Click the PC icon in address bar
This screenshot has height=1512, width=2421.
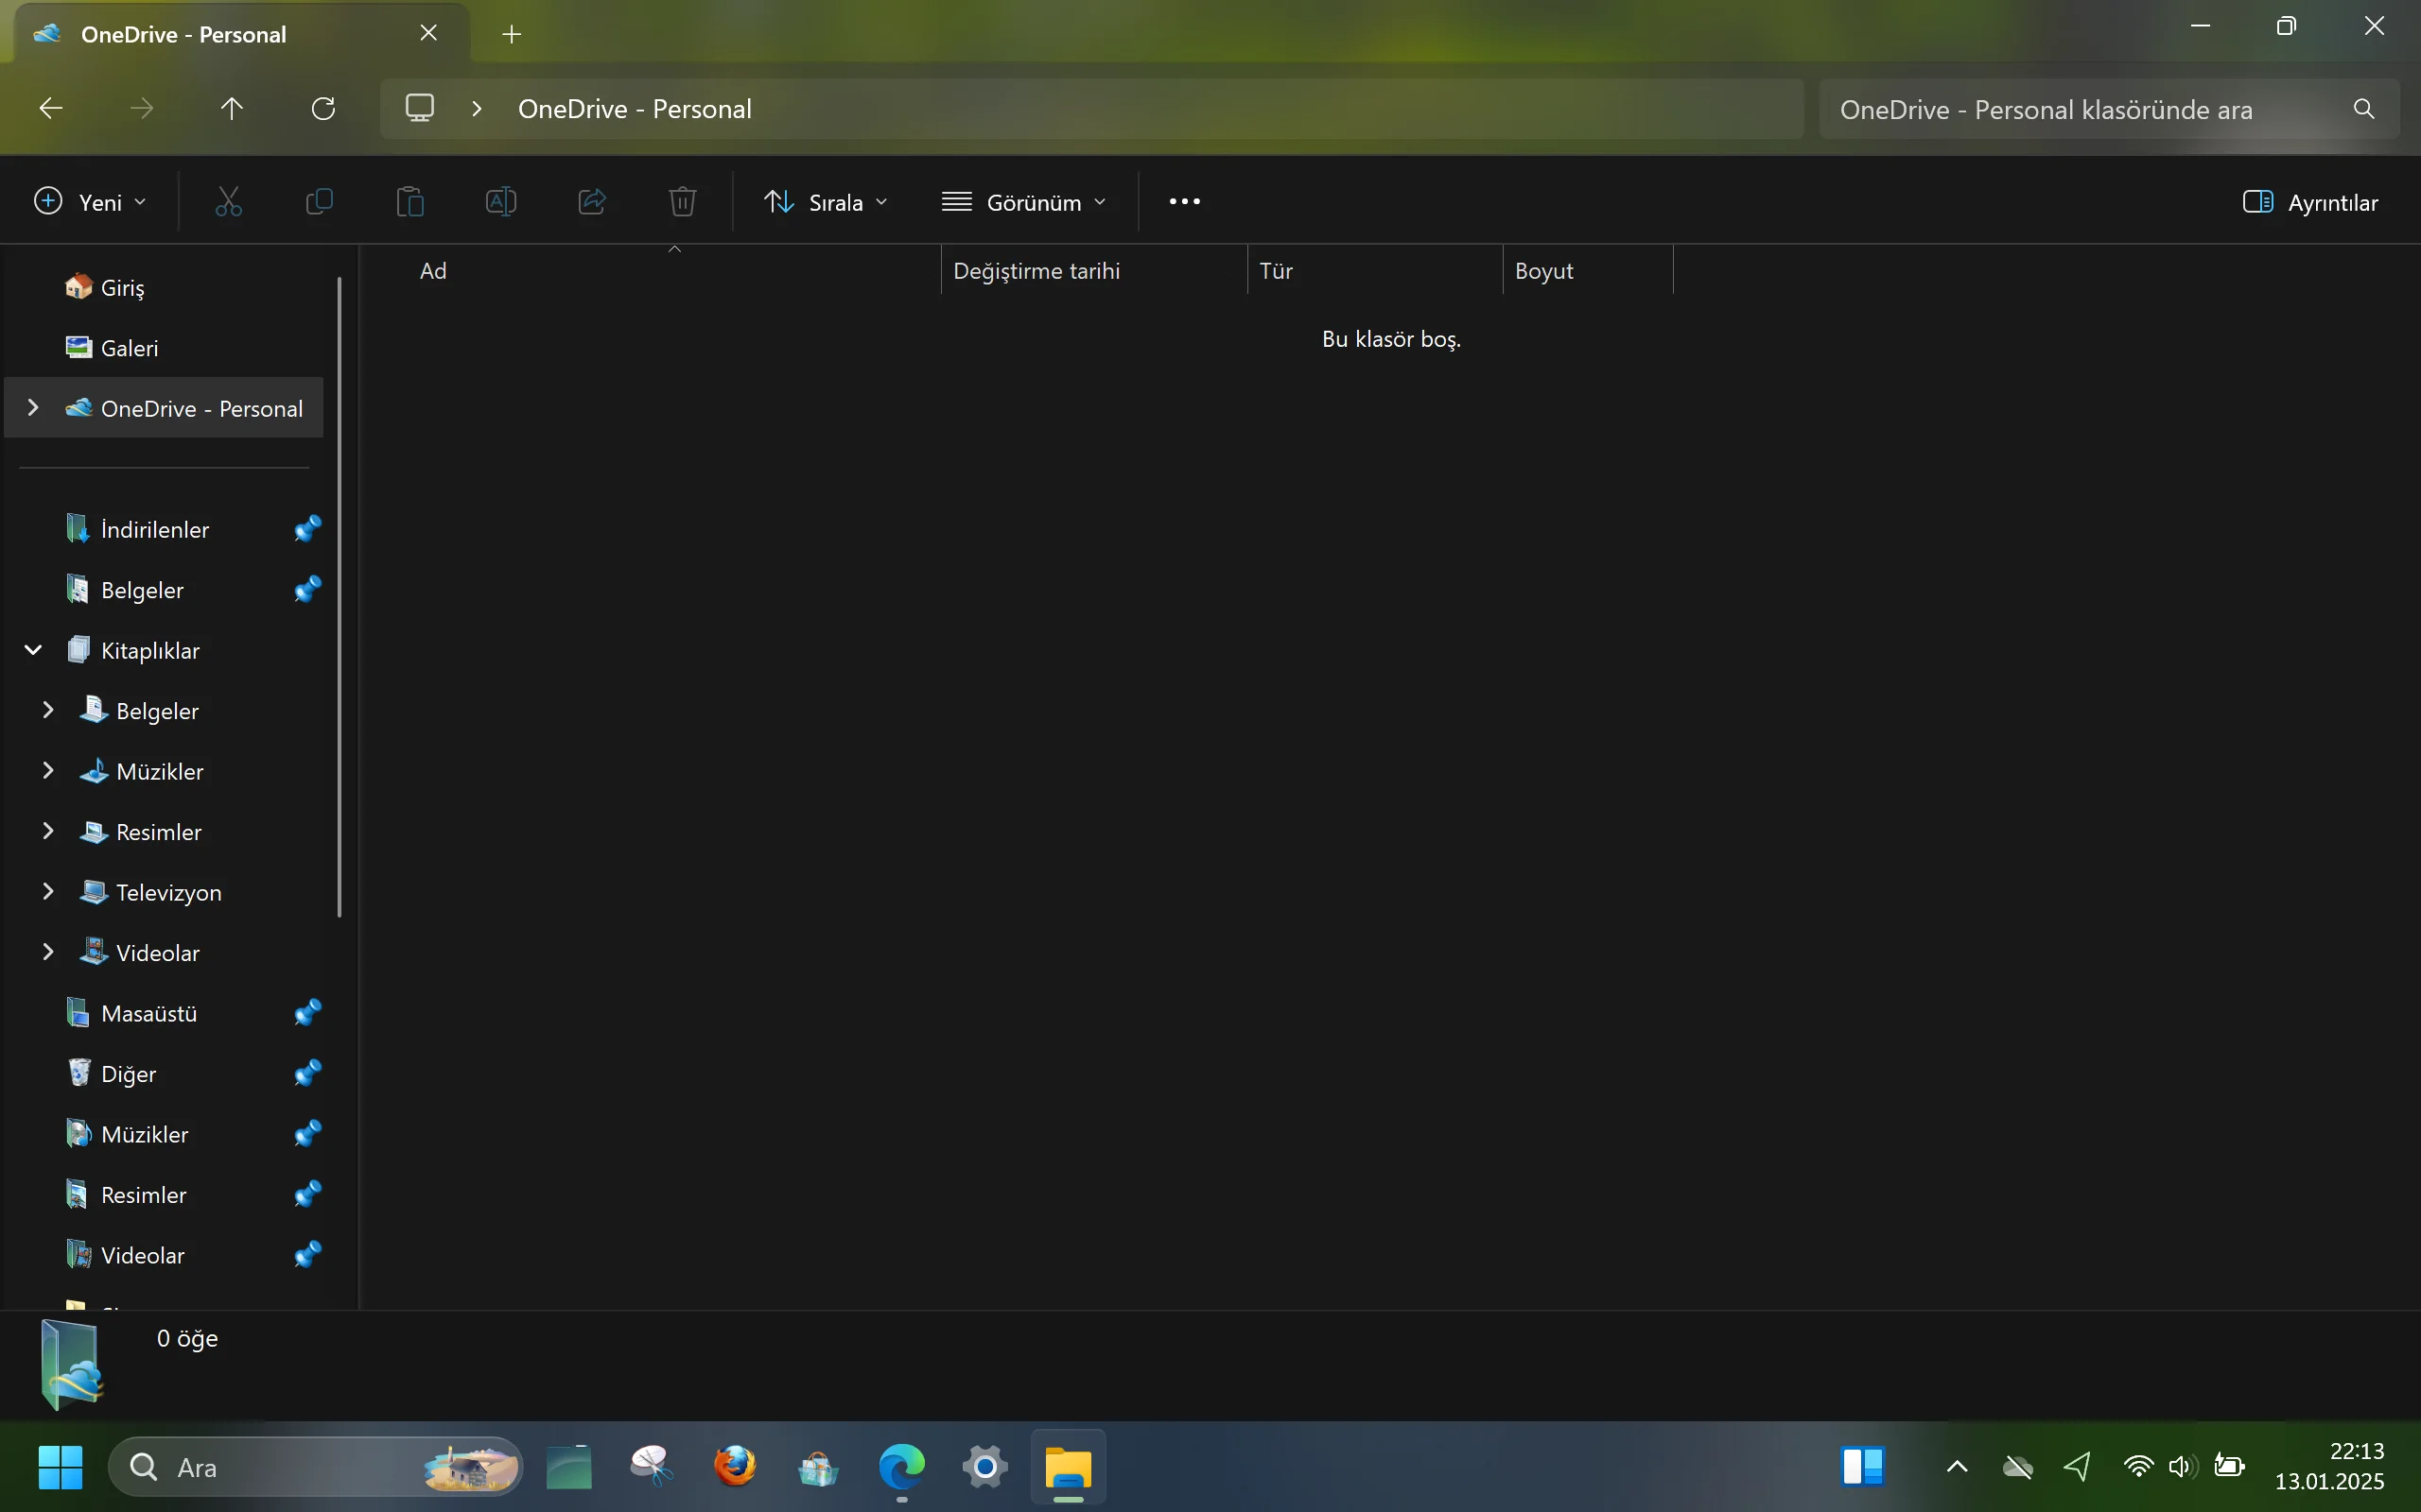click(x=419, y=108)
